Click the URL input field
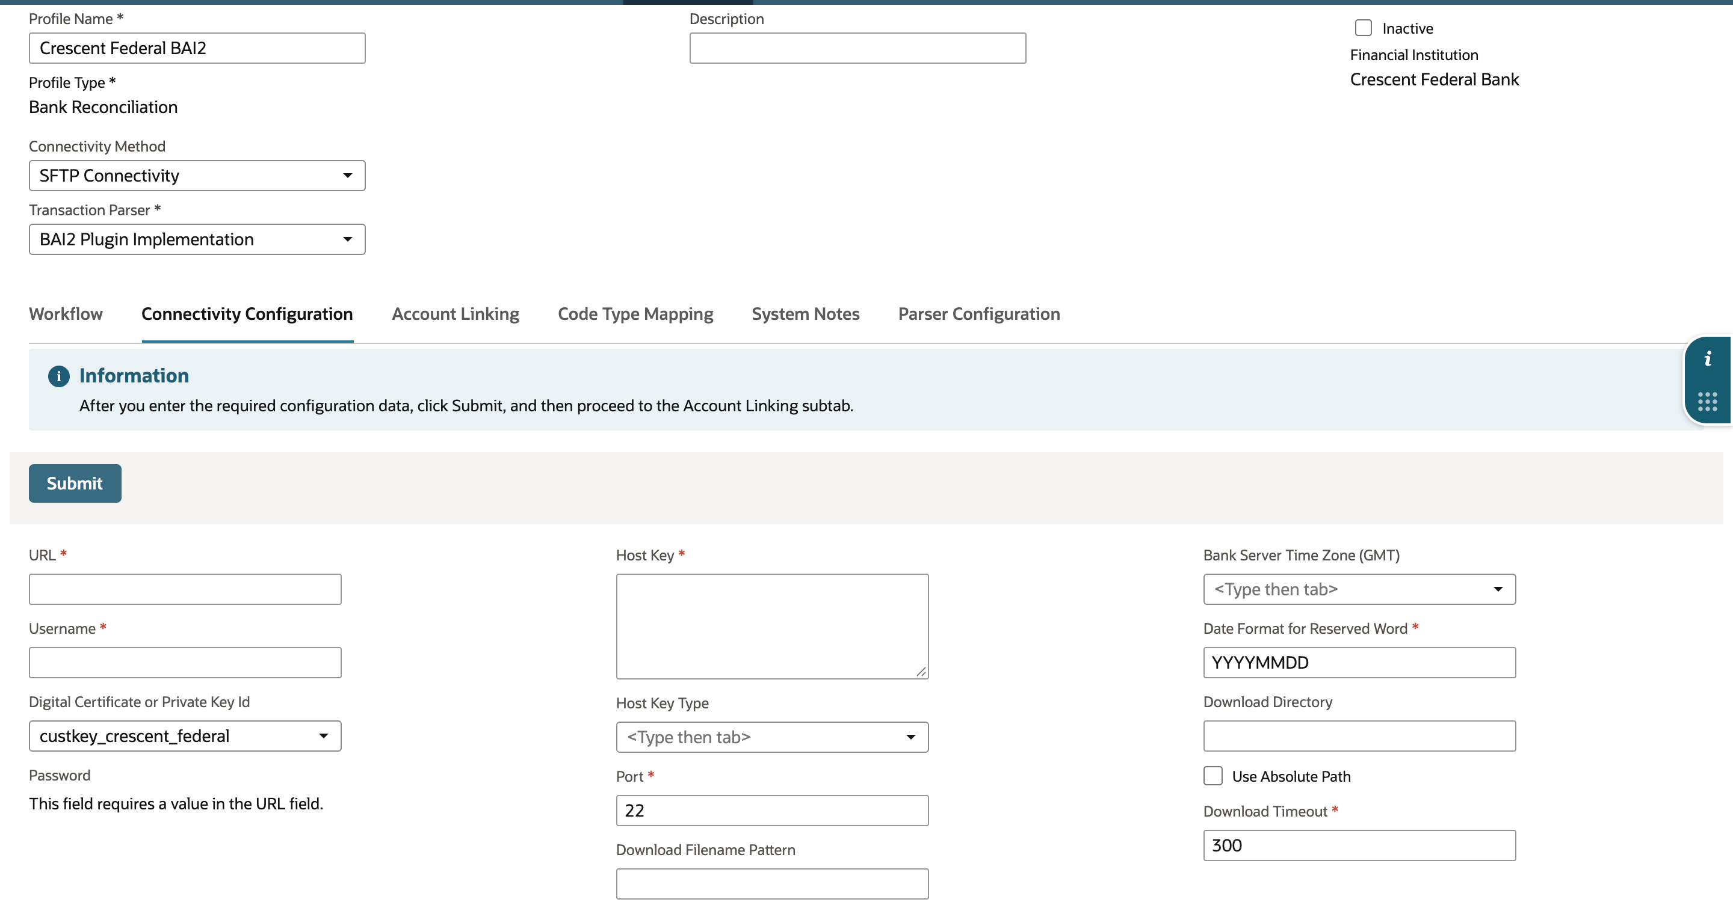 pos(185,589)
